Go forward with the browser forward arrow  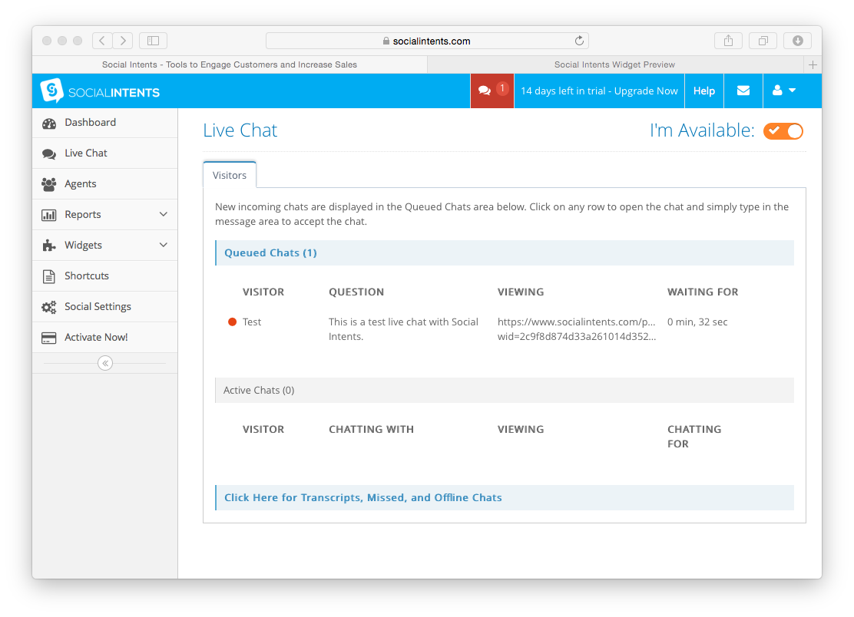point(123,40)
